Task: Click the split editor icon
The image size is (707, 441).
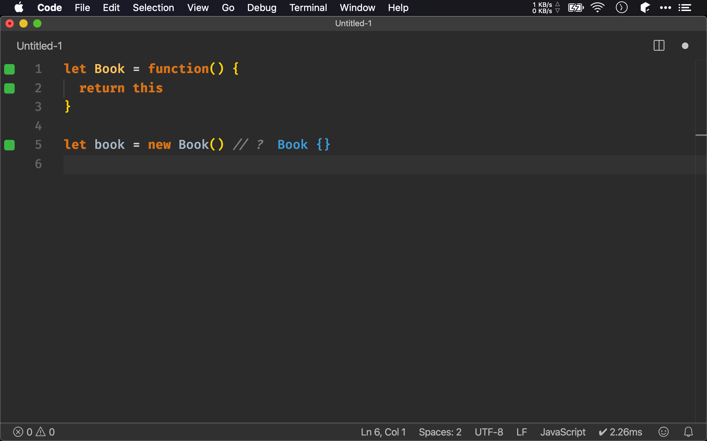Action: pos(659,46)
